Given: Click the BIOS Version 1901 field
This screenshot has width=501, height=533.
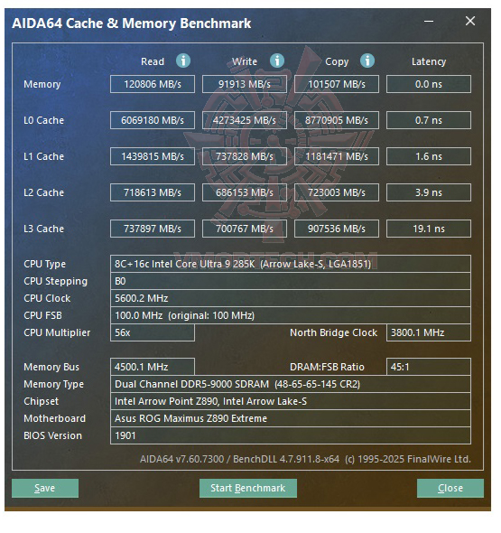Looking at the screenshot, I should pos(291,435).
